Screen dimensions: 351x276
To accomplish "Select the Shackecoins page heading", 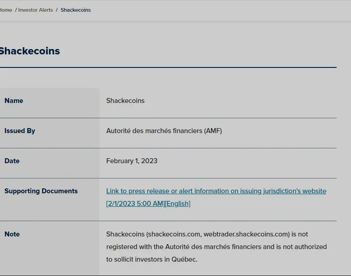I will (x=30, y=51).
